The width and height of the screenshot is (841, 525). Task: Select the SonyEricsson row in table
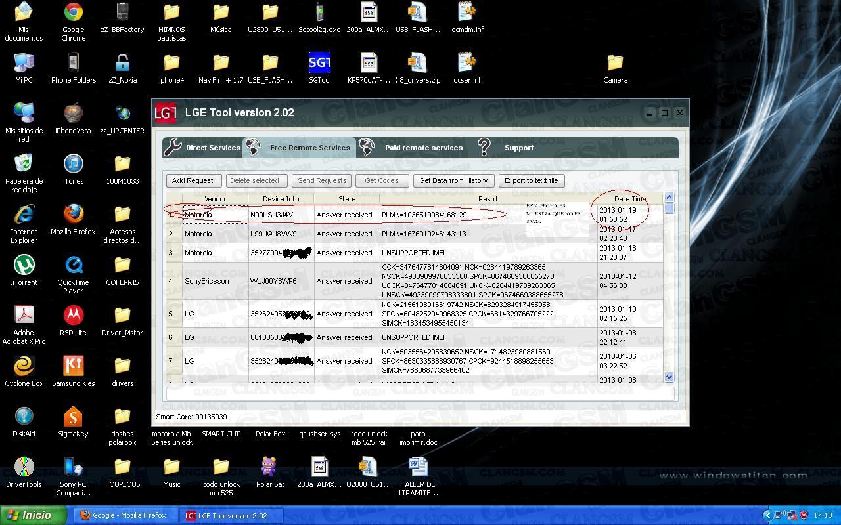pyautogui.click(x=415, y=281)
